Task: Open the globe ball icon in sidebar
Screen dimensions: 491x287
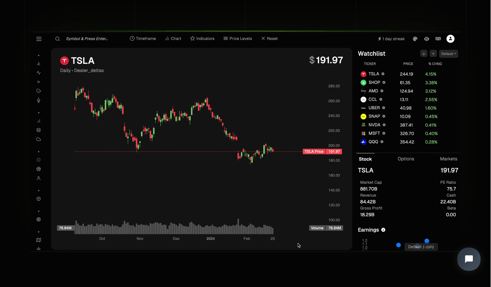Action: [x=39, y=169]
